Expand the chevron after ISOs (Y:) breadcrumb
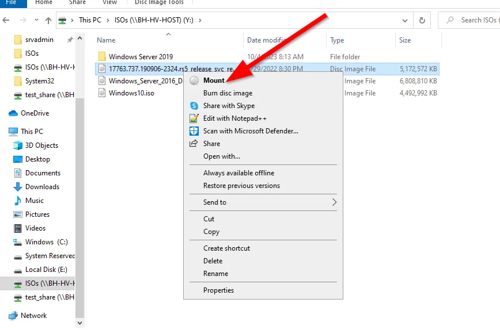The width and height of the screenshot is (500, 330). coord(200,20)
